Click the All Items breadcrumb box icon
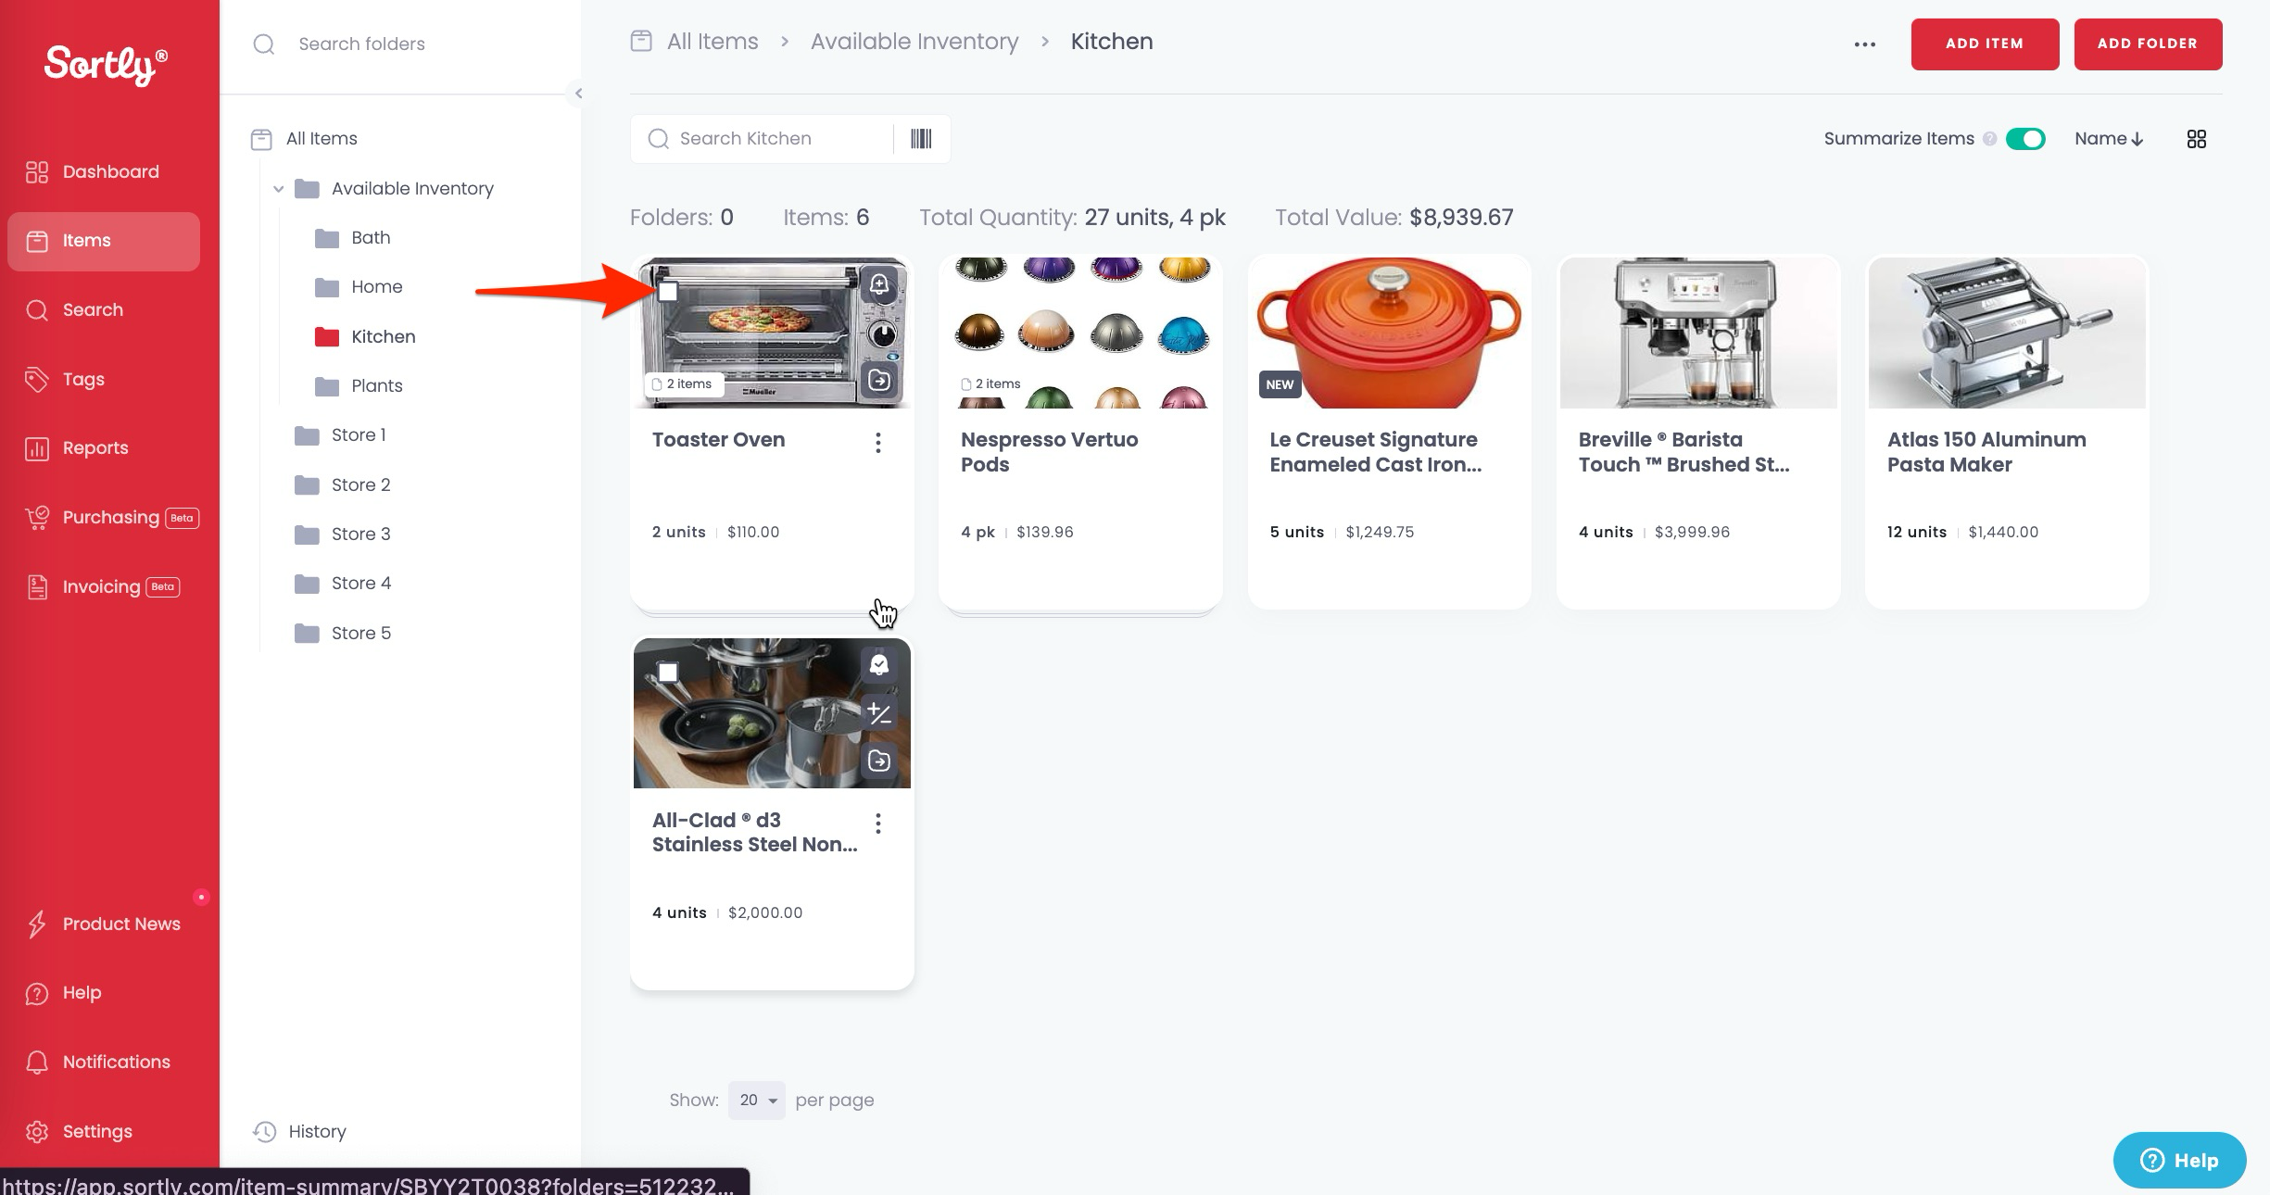Image resolution: width=2270 pixels, height=1195 pixels. point(641,42)
